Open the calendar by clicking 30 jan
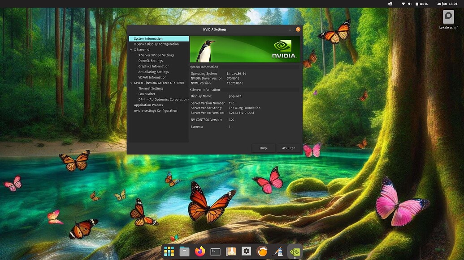The width and height of the screenshot is (464, 260). [442, 4]
